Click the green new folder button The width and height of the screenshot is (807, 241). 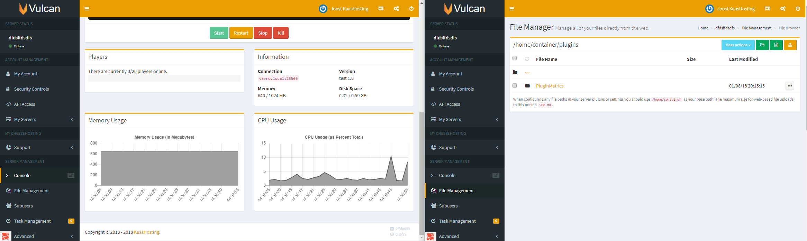(x=762, y=45)
